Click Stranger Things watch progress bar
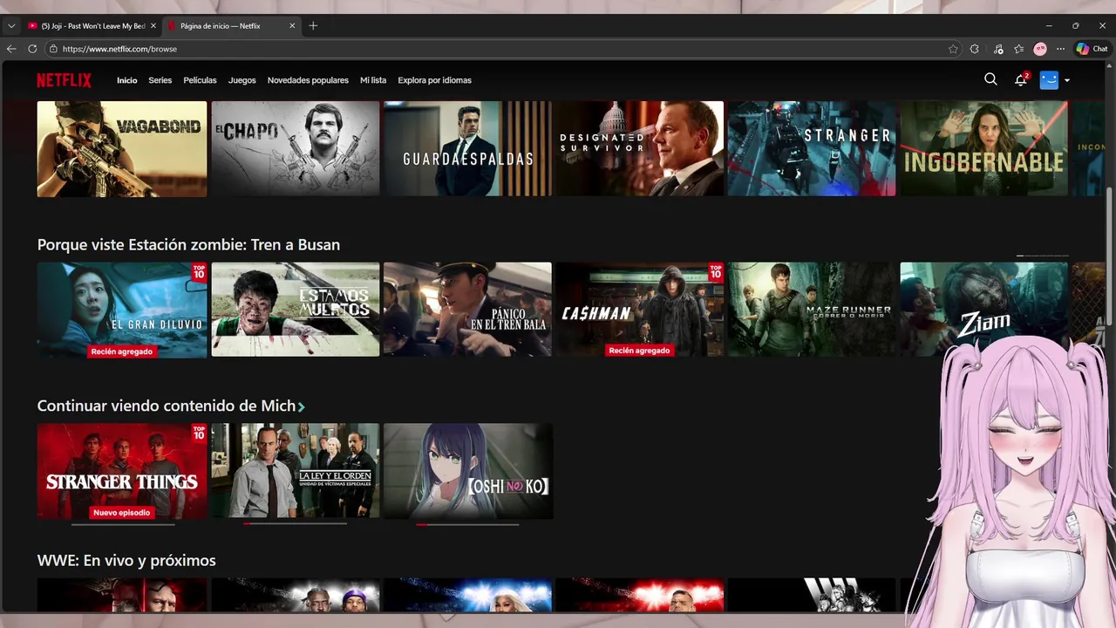The image size is (1116, 628). point(123,524)
